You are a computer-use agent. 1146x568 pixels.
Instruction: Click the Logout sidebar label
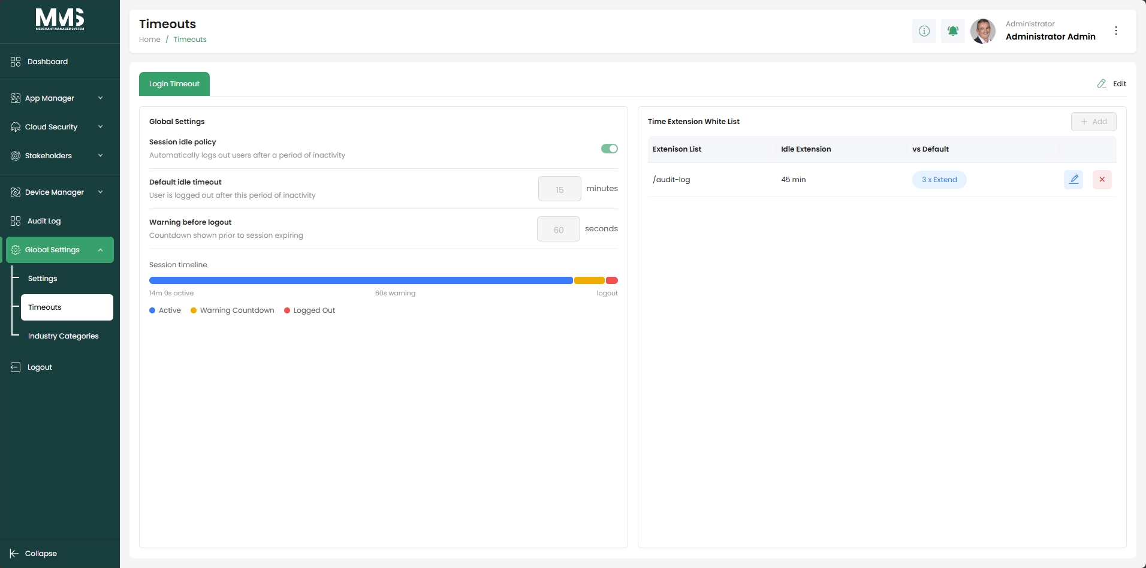coord(40,367)
